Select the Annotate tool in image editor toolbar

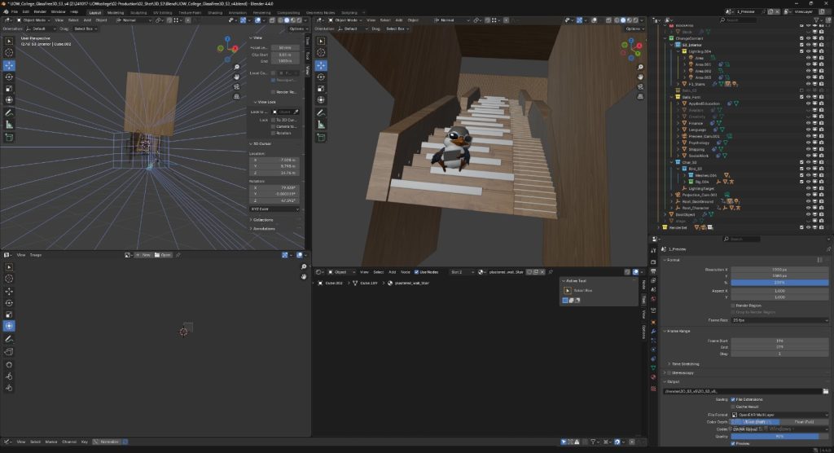tap(9, 339)
